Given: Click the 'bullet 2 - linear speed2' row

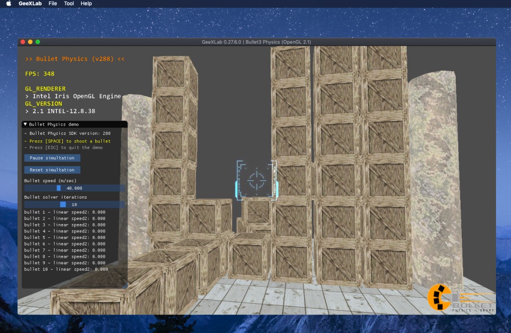Looking at the screenshot, I should 65,219.
